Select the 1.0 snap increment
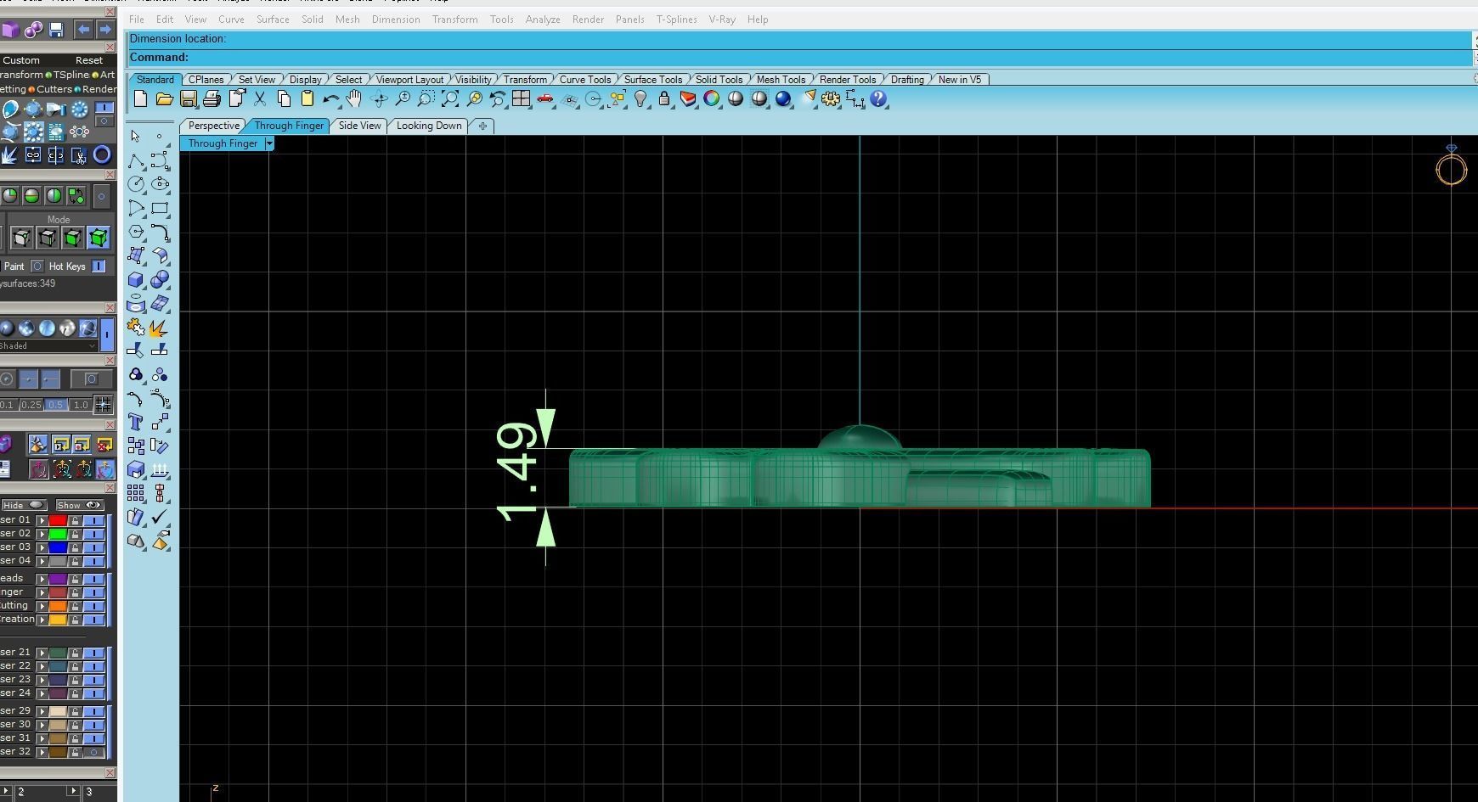Screen dimensions: 1478x802 81,405
